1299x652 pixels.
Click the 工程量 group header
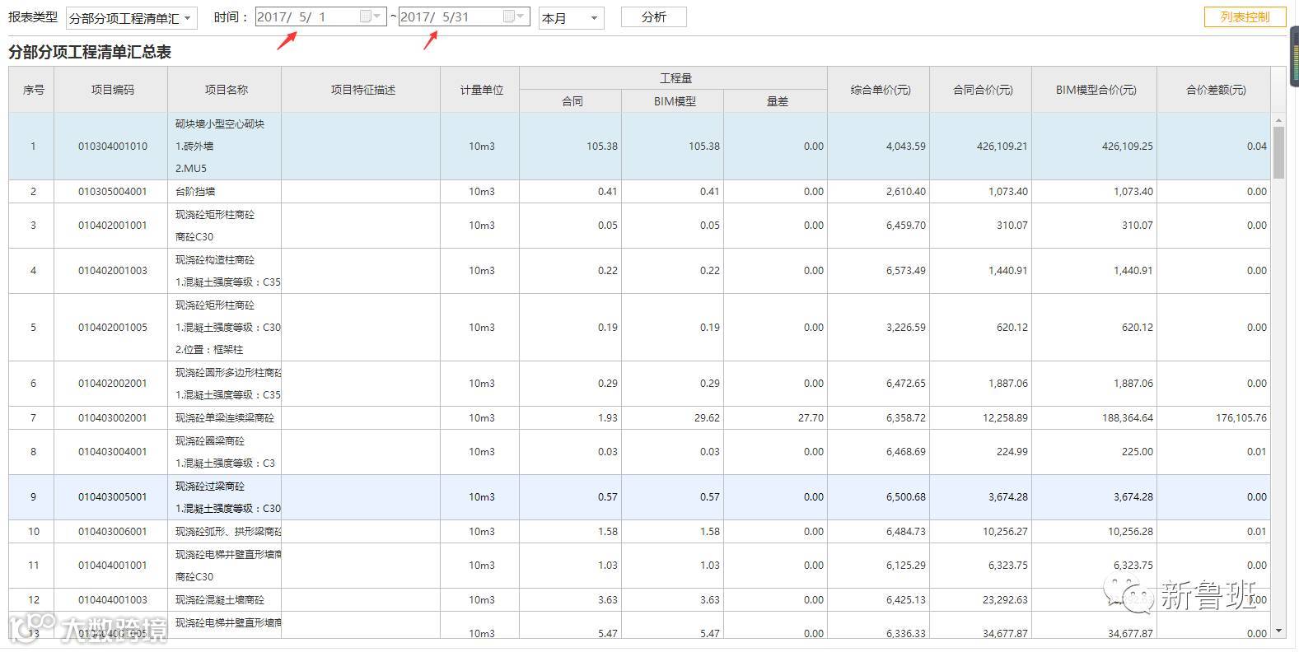675,78
